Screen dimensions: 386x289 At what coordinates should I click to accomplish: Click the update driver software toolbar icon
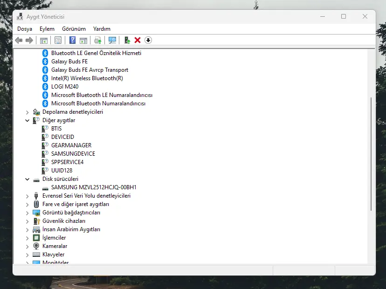point(98,40)
